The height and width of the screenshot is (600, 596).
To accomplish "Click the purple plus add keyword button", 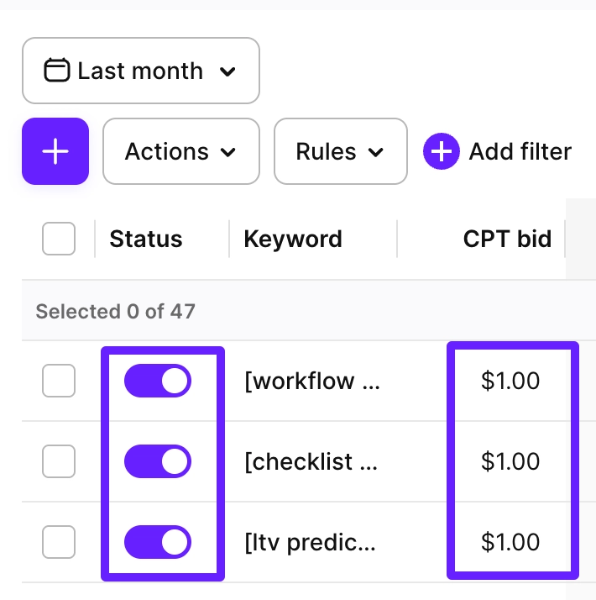I will [x=55, y=151].
